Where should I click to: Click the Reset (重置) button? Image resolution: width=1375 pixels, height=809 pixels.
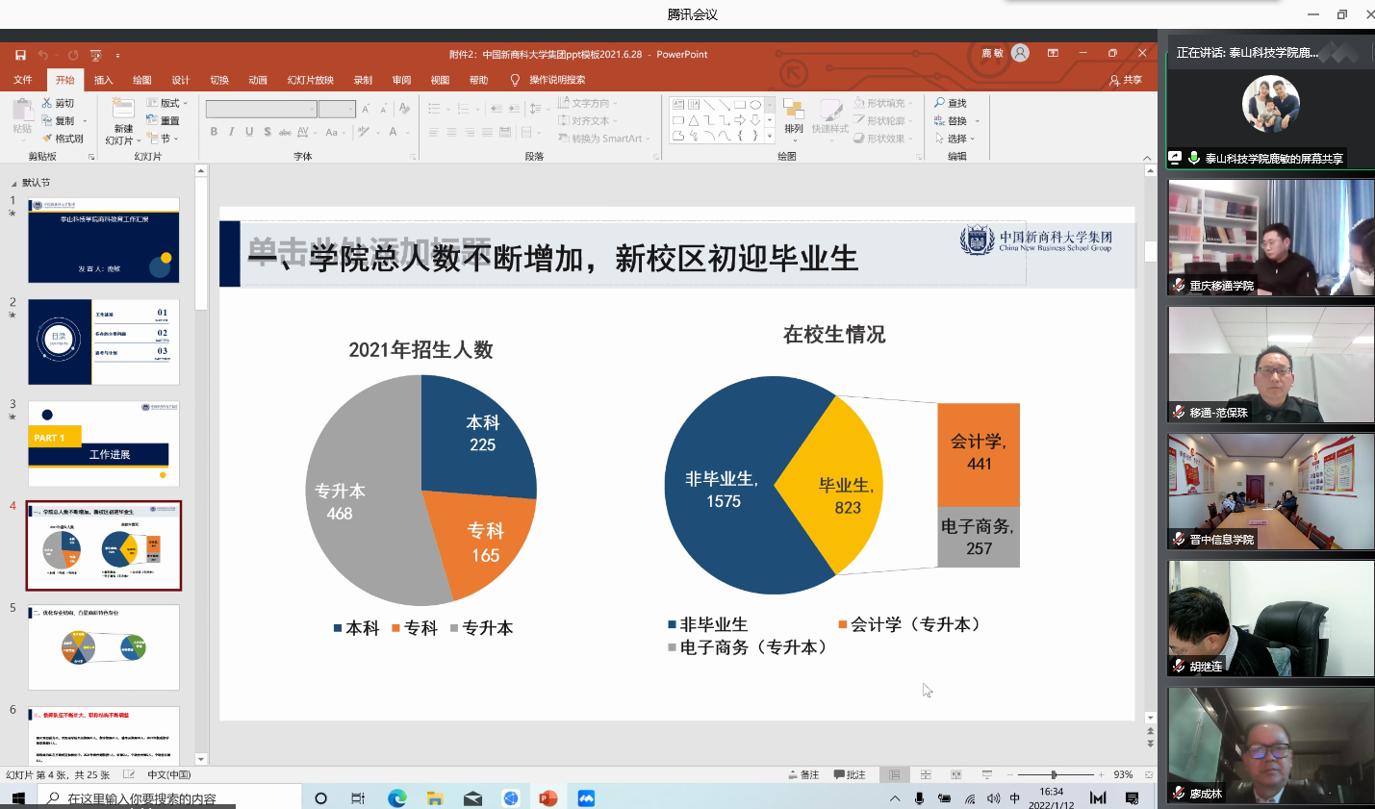pyautogui.click(x=164, y=121)
